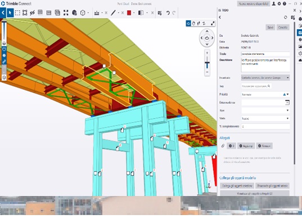Click the down arrow on the view compass
Image resolution: width=302 pixels, height=219 pixels.
point(207,44)
